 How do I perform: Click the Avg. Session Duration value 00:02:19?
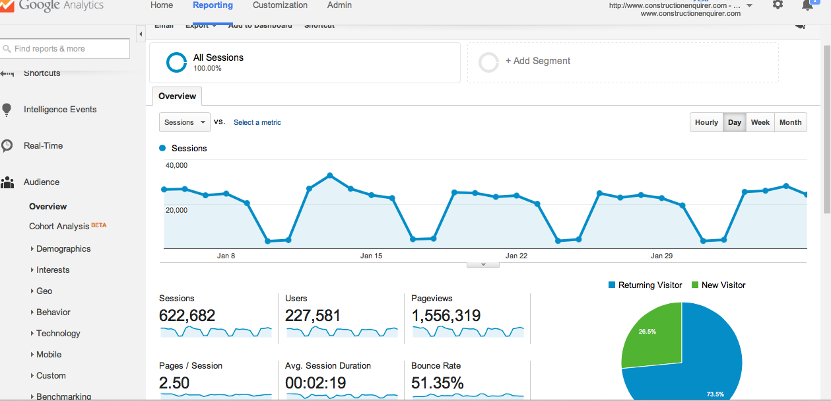click(x=316, y=383)
